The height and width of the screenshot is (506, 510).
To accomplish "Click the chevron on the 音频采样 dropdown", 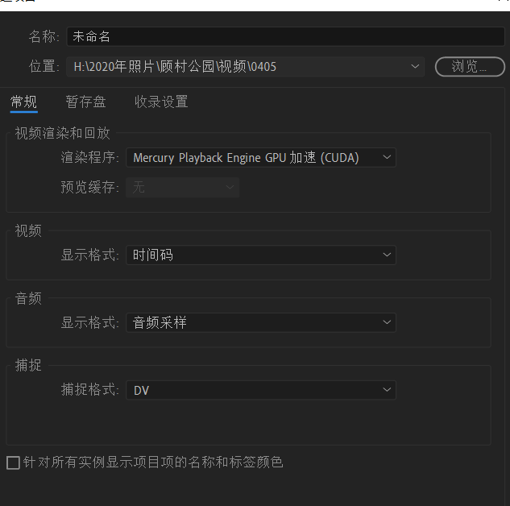I will tap(387, 323).
